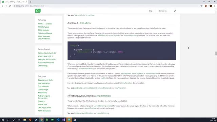Open Task View on taskbar
This screenshot has height=122, width=217.
(19, 120)
